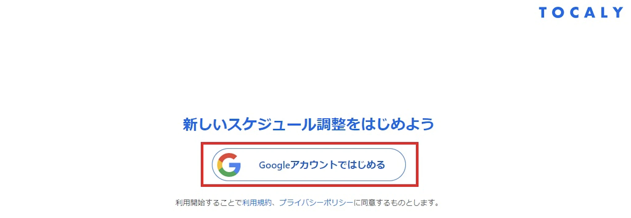
Task: View the terms of service (利用規約)
Action: coord(257,203)
